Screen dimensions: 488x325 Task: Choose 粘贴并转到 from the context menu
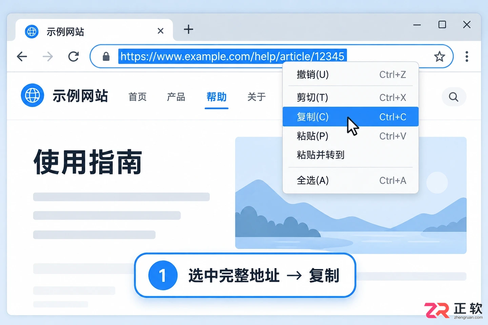(x=351, y=155)
